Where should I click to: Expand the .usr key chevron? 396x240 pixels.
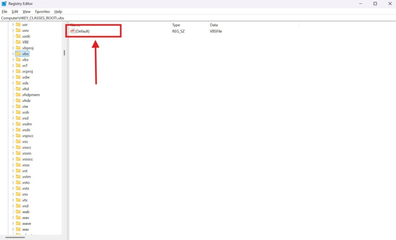[13, 24]
